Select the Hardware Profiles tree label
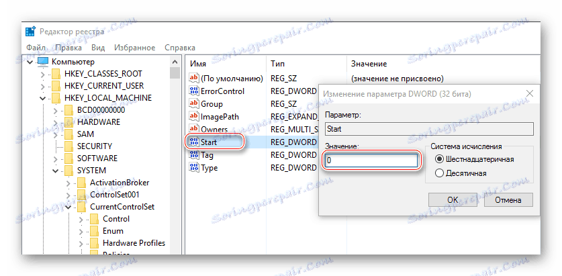The image size is (562, 276). point(134,243)
